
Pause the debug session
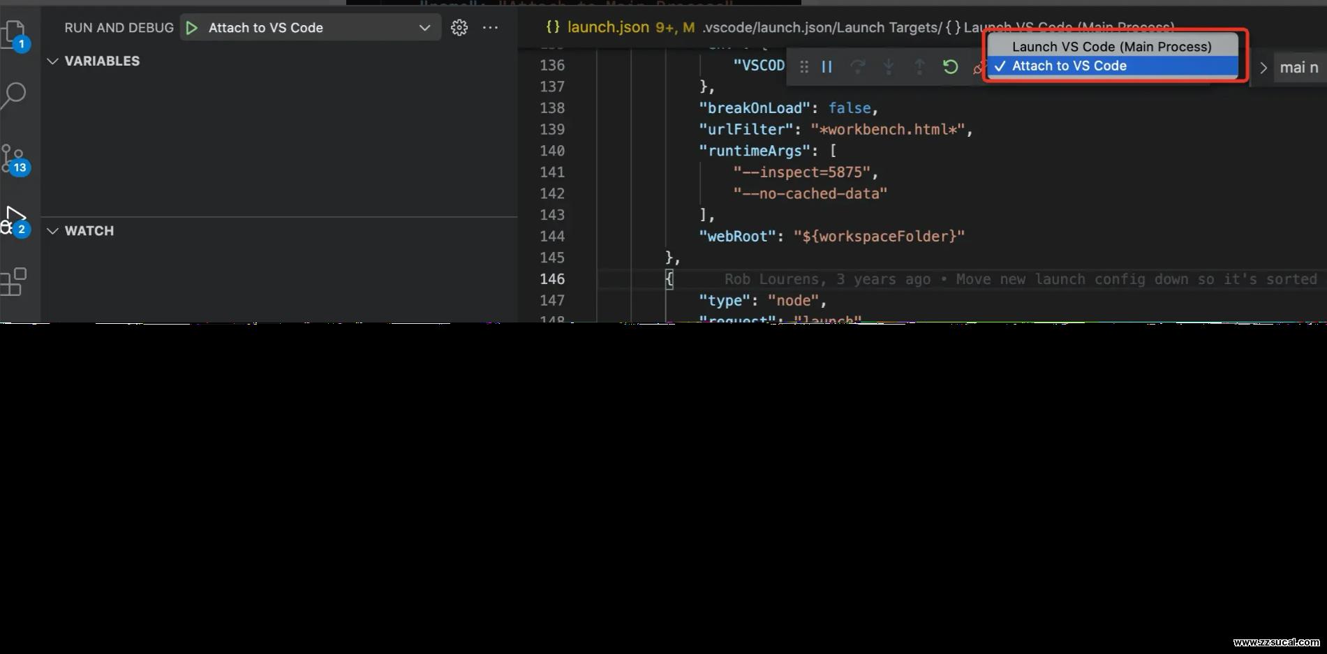coord(827,67)
